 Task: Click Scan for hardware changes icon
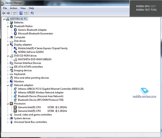(x=32, y=13)
